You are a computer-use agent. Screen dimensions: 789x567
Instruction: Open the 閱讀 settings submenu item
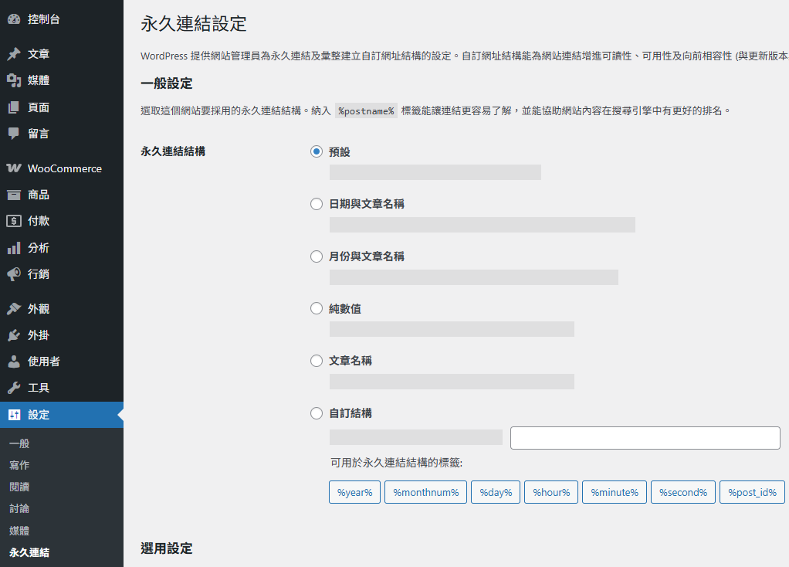click(19, 487)
